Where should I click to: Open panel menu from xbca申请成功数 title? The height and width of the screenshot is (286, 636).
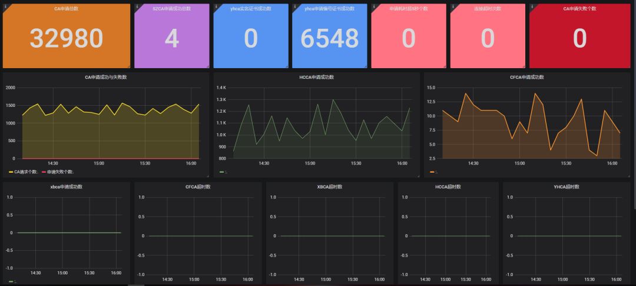(x=66, y=187)
